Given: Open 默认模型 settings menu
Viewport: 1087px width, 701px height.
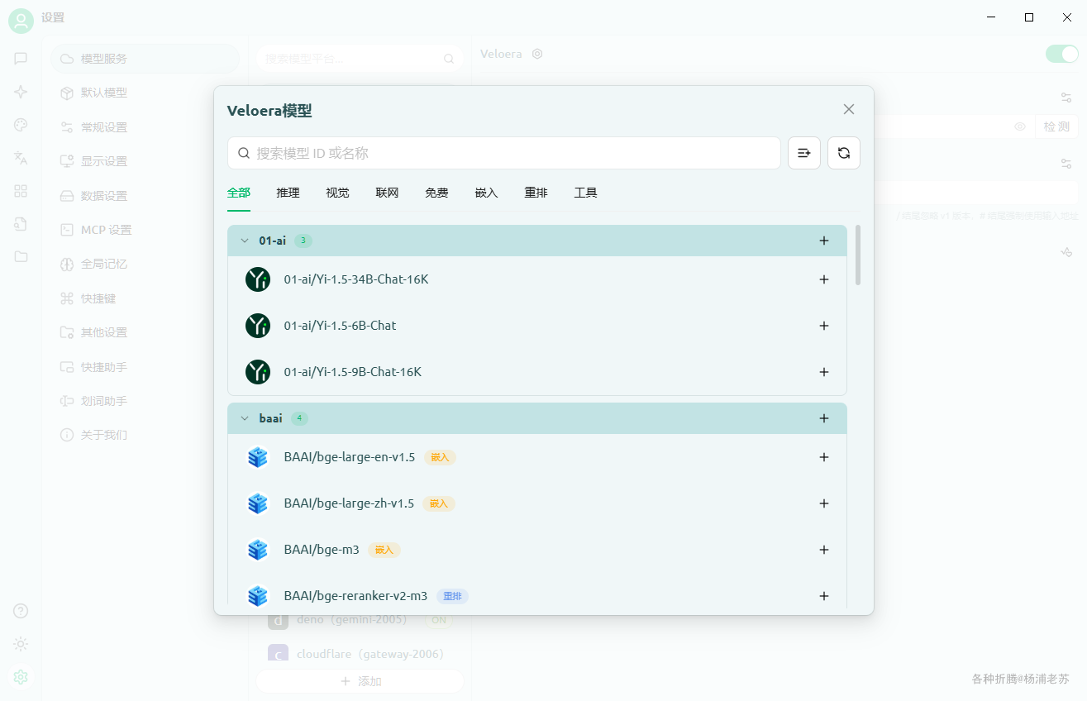Looking at the screenshot, I should (145, 93).
